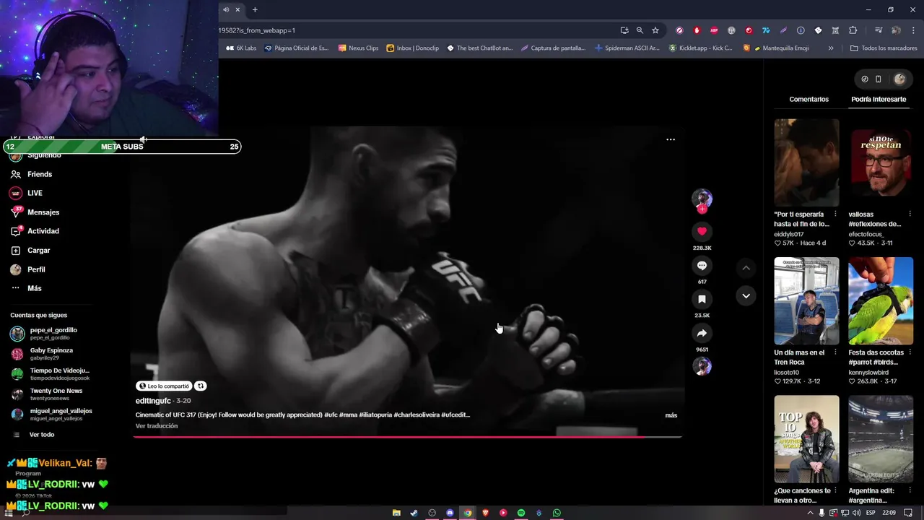The height and width of the screenshot is (520, 924).
Task: Open the TOP 10 songs video thumbnail
Action: pos(806,439)
